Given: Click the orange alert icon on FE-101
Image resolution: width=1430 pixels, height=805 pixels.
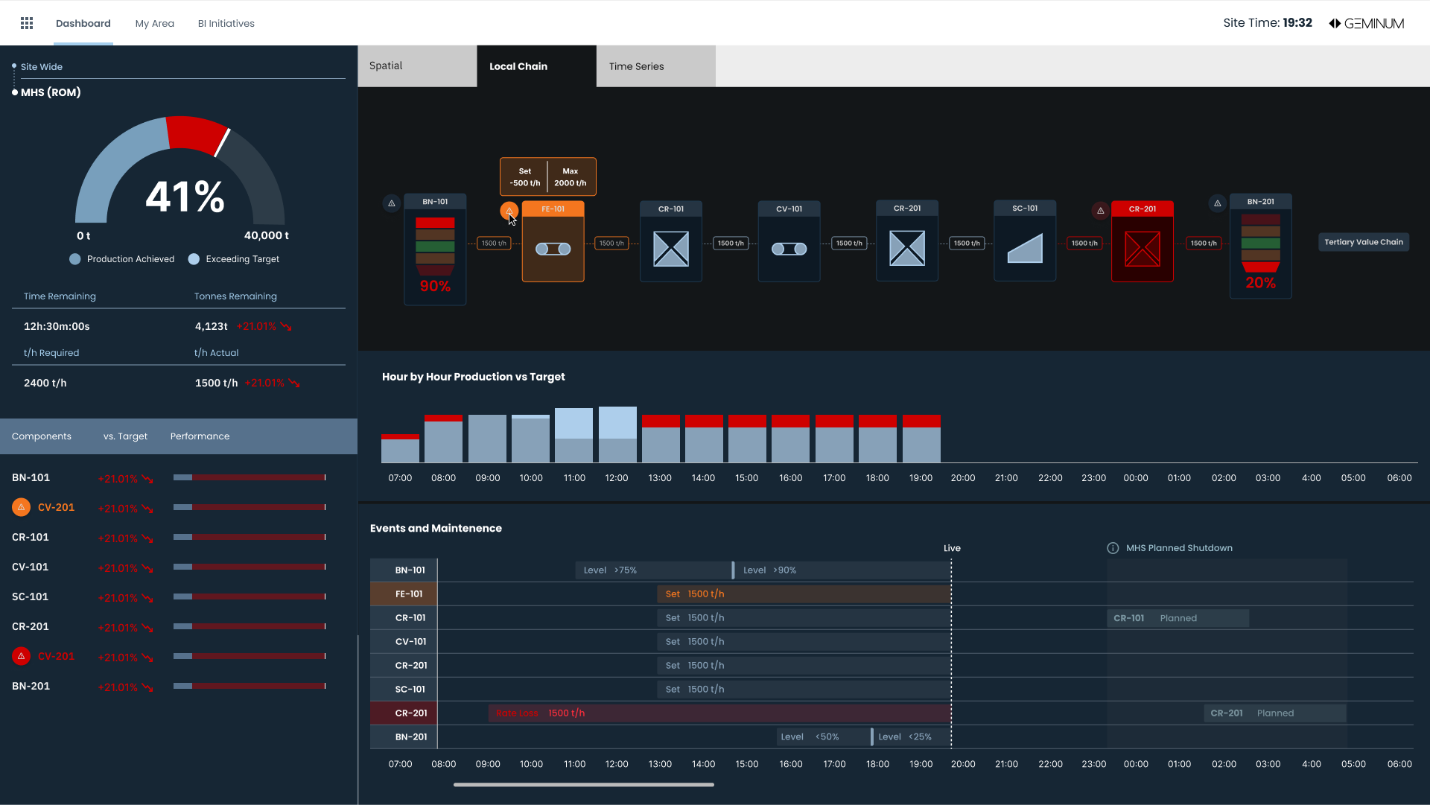Looking at the screenshot, I should tap(509, 211).
